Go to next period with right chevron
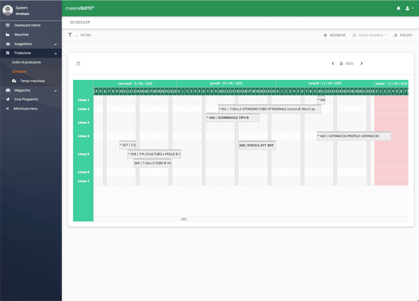The width and height of the screenshot is (419, 301). 361,63
